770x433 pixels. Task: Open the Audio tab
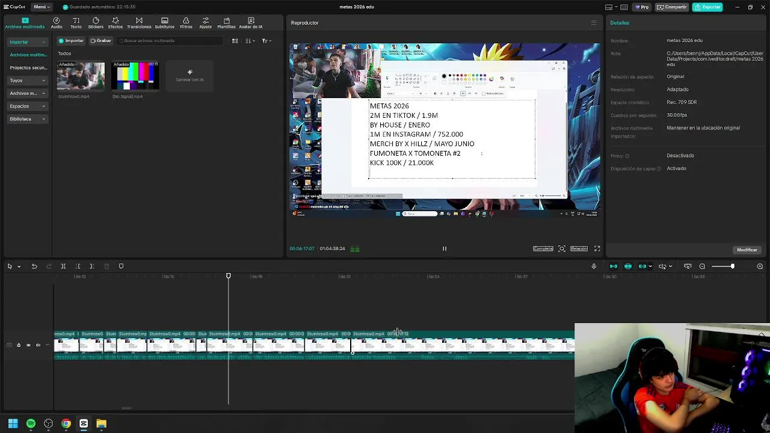(x=57, y=23)
